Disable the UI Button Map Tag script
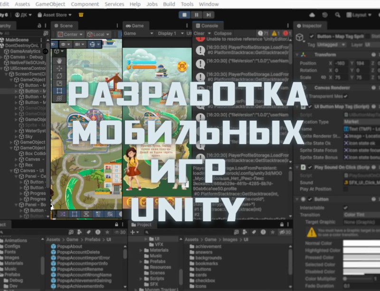The image size is (380, 291). click(x=310, y=107)
